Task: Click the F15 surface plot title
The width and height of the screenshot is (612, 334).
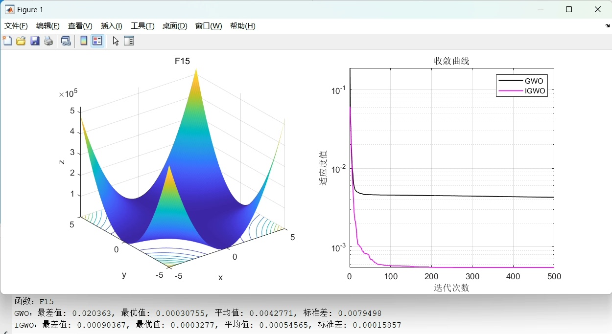Action: pyautogui.click(x=182, y=61)
